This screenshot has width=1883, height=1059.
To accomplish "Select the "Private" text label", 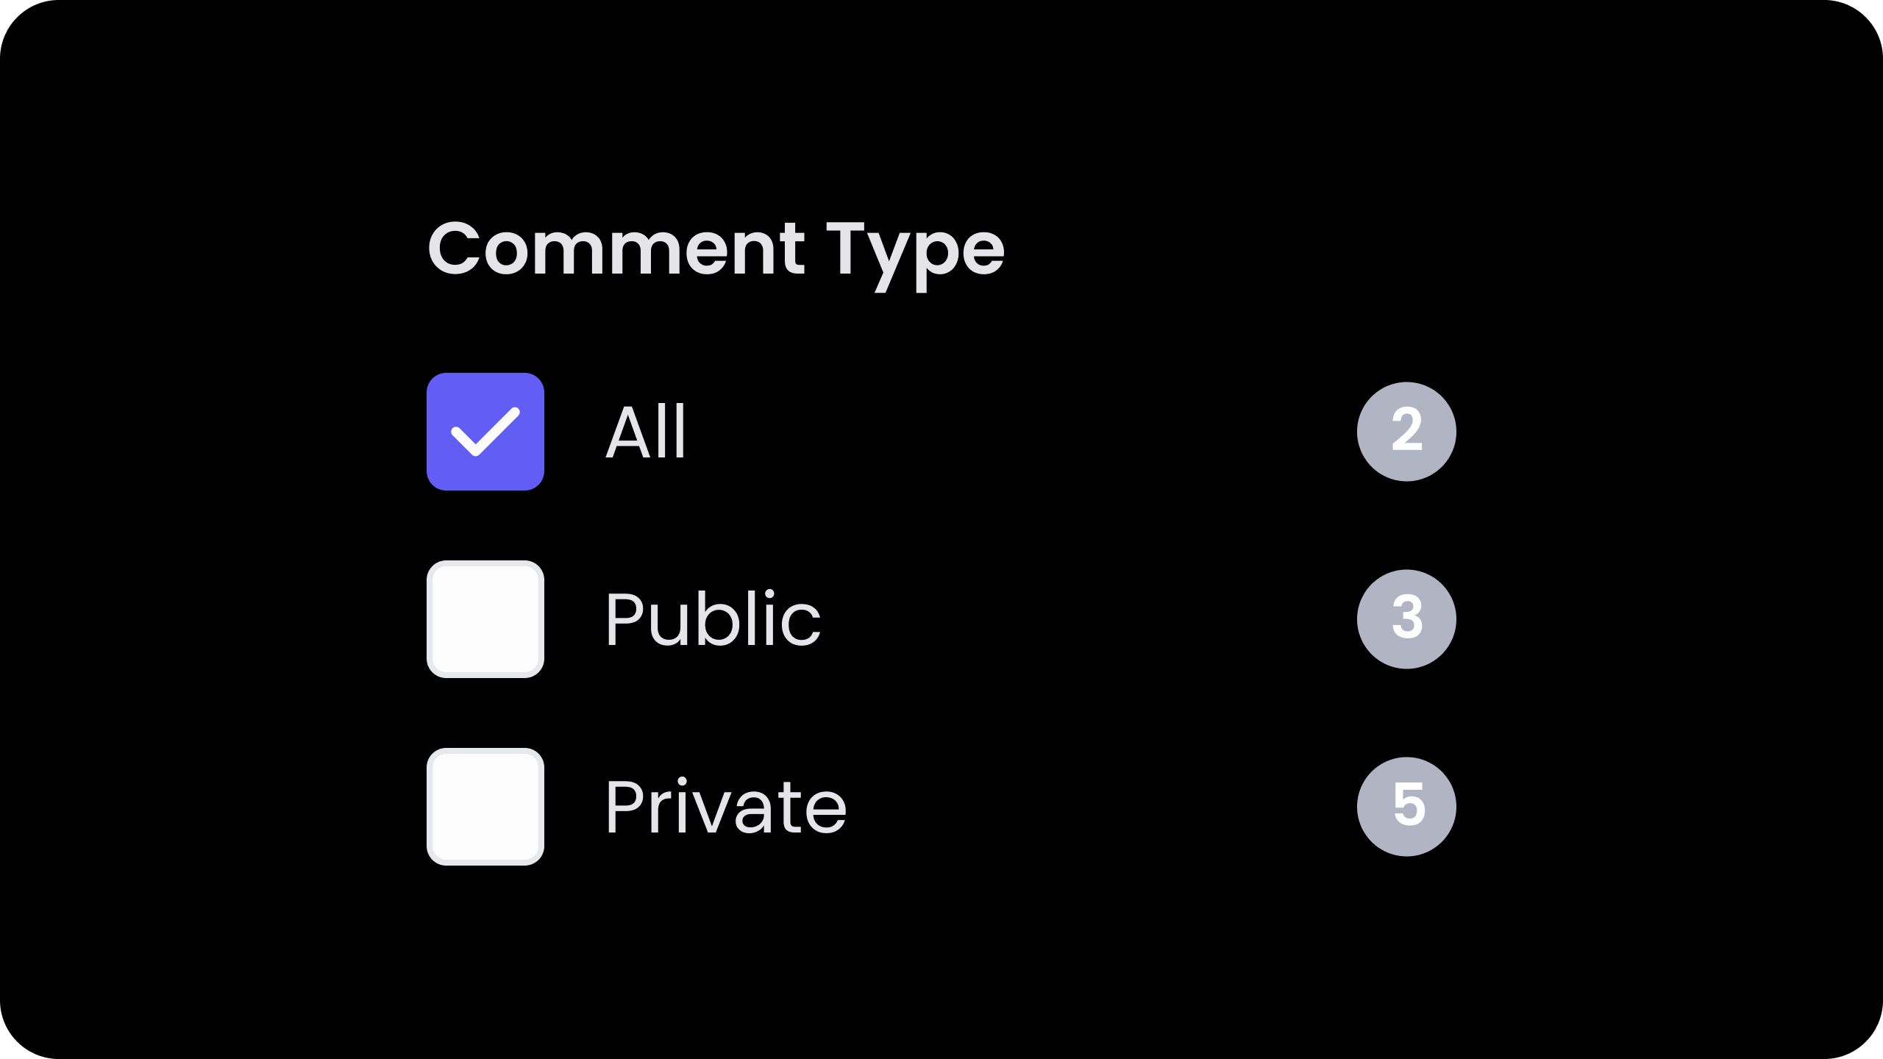I will pyautogui.click(x=726, y=807).
